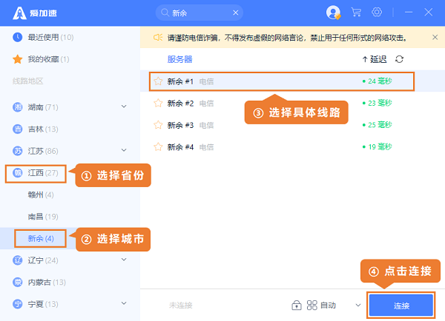Favorite the 新余 #2 server
Viewport: 445px width, 321px height.
click(x=158, y=103)
